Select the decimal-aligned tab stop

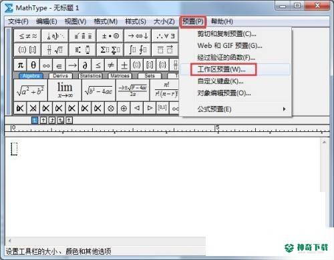tap(69, 121)
